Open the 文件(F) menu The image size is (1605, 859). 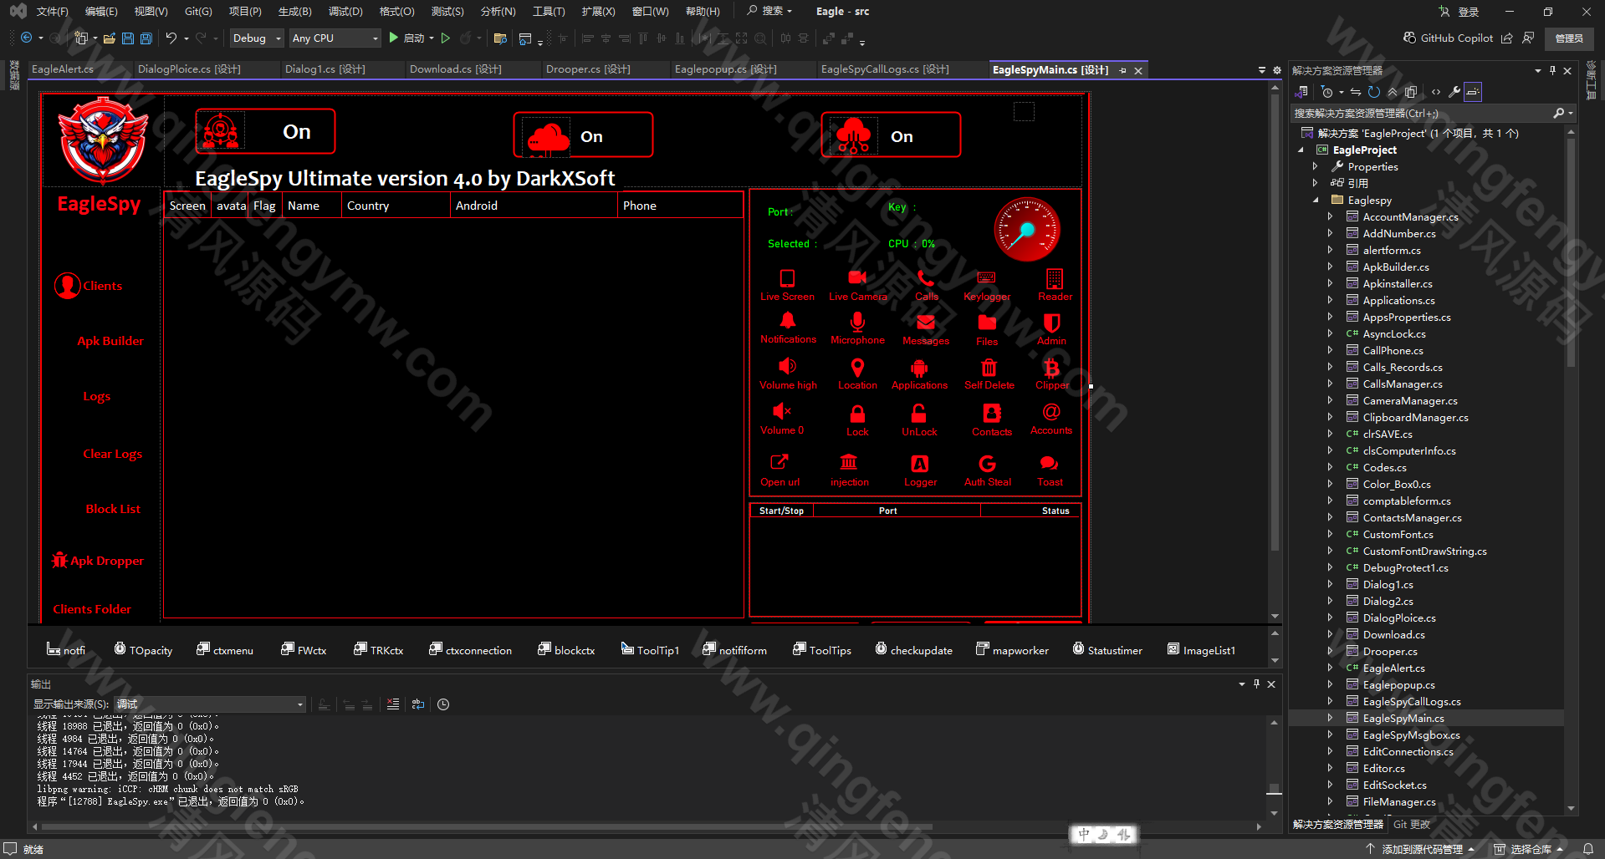52,12
